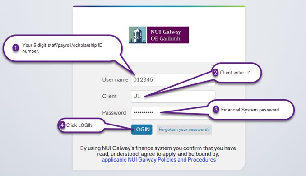Click the LOGIN button
306x176 pixels.
pyautogui.click(x=142, y=130)
